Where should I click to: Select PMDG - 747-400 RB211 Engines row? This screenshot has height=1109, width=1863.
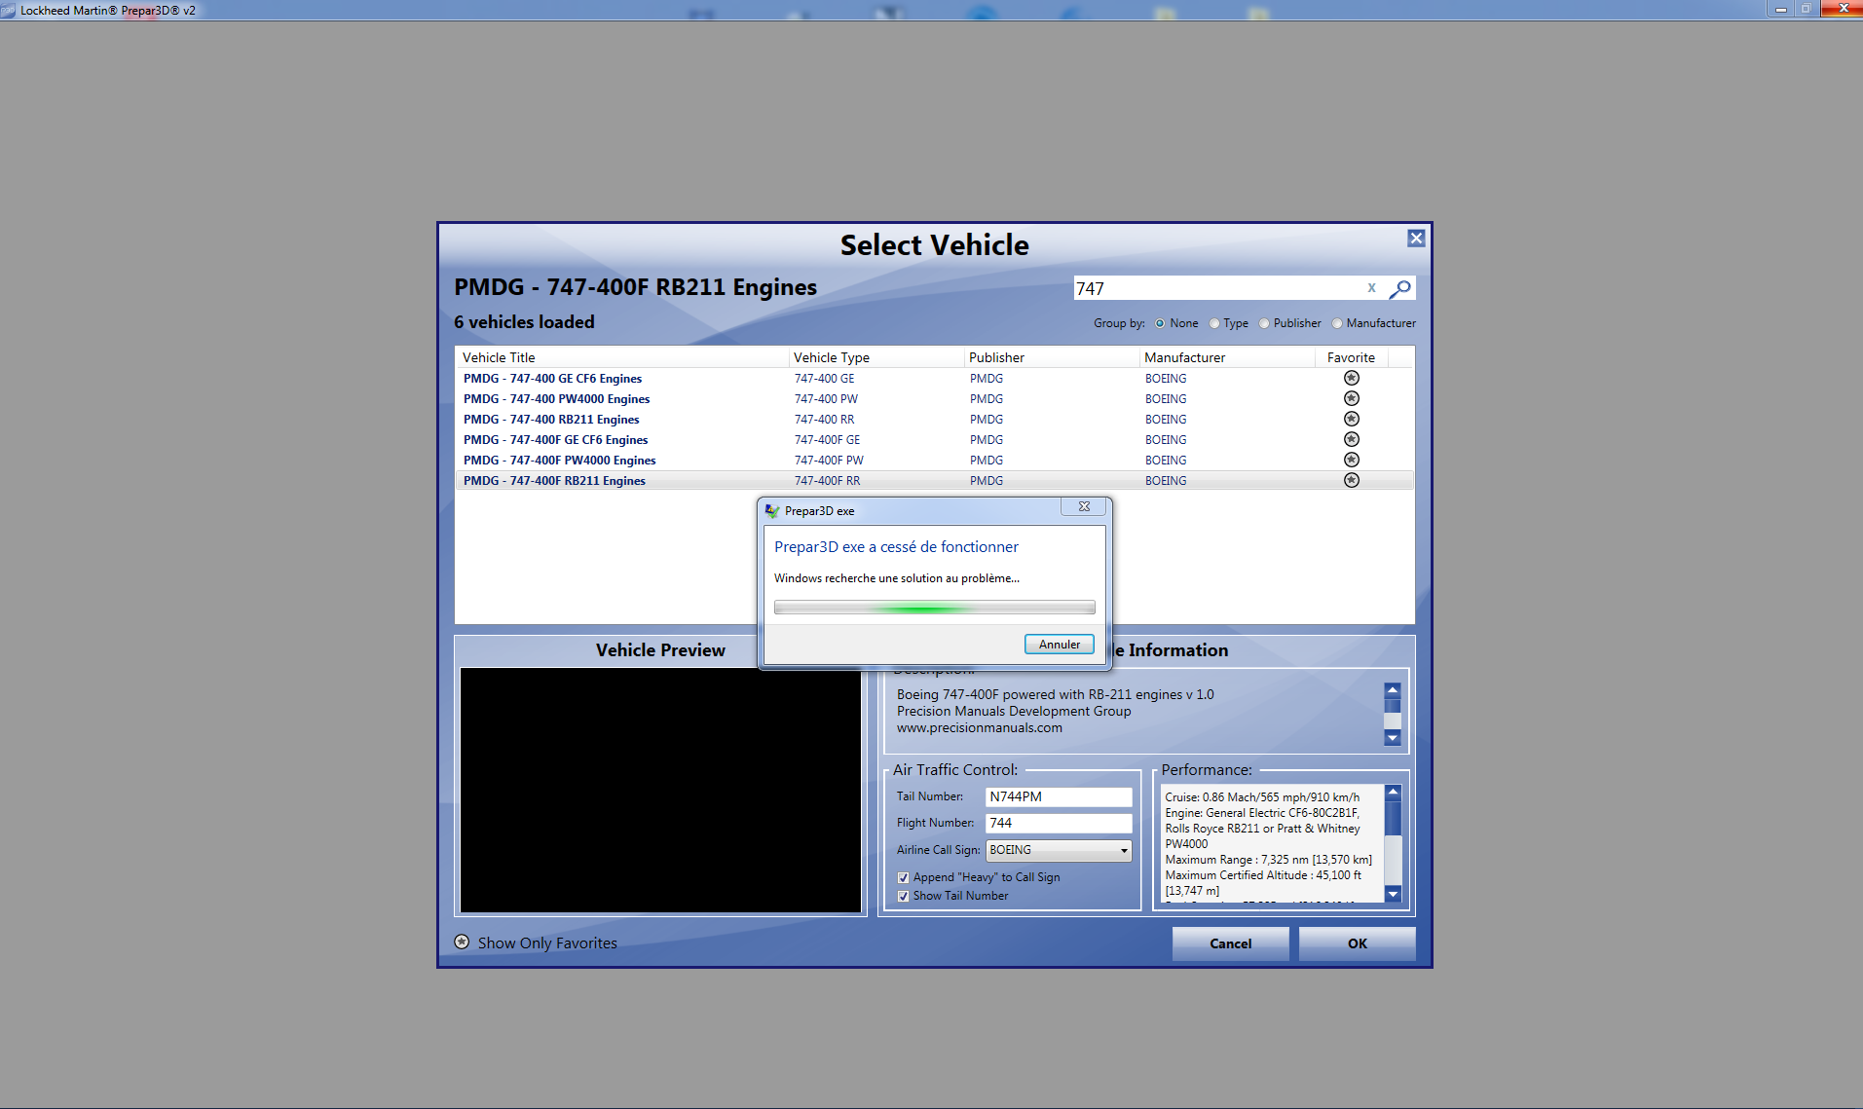pyautogui.click(x=934, y=419)
